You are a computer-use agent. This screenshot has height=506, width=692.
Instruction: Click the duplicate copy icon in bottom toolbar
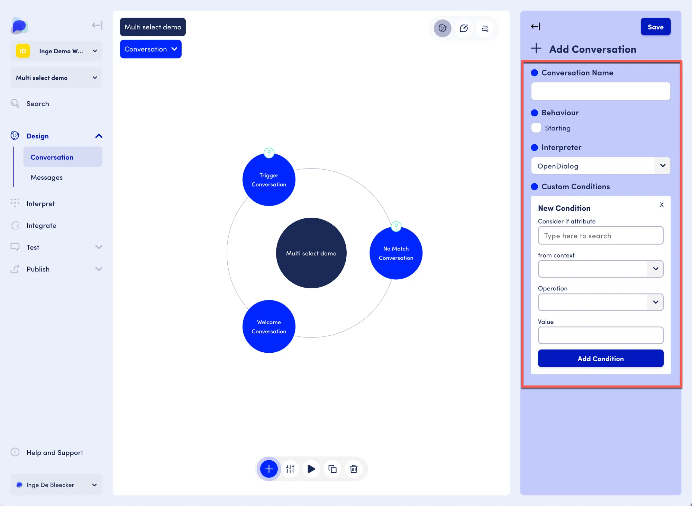(x=333, y=469)
